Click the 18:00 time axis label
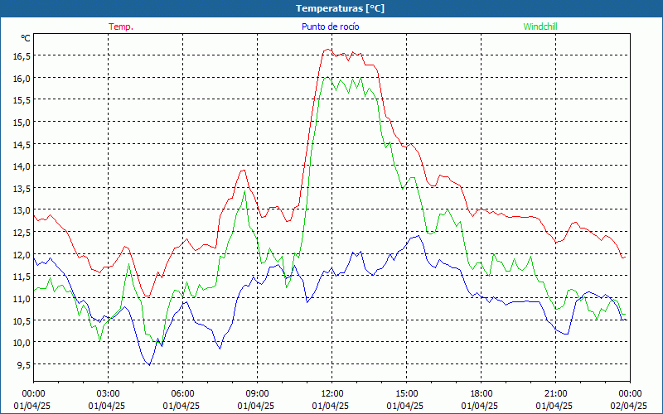 [x=481, y=394]
